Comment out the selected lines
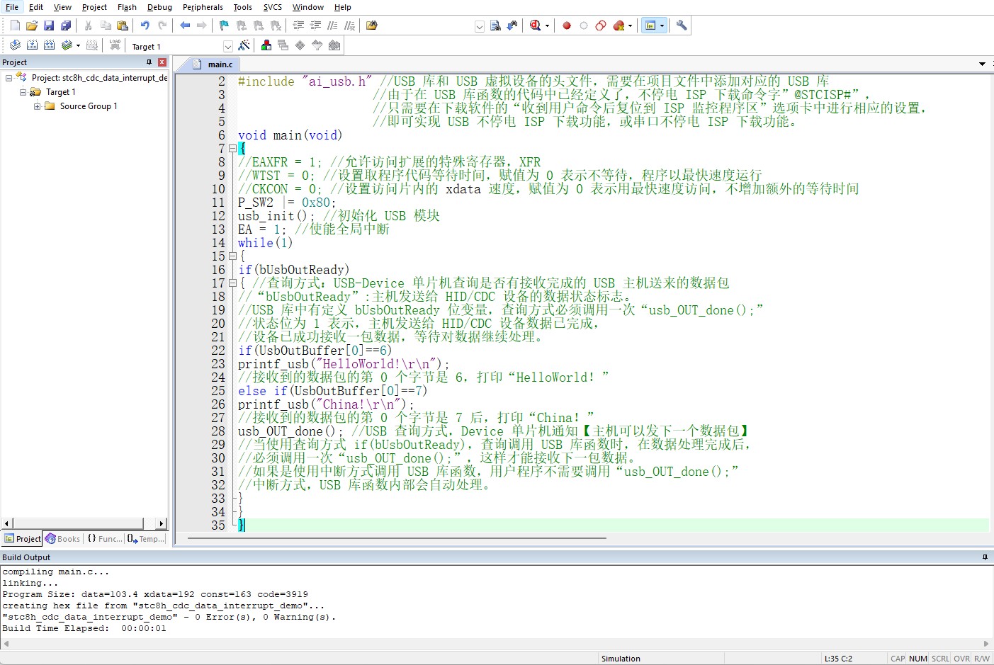994x665 pixels. [332, 25]
